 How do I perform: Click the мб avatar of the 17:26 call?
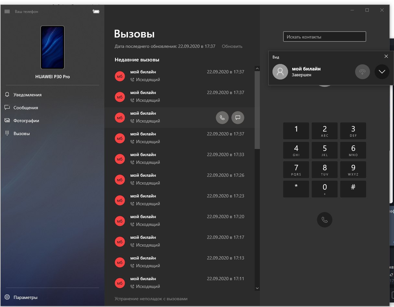click(120, 180)
